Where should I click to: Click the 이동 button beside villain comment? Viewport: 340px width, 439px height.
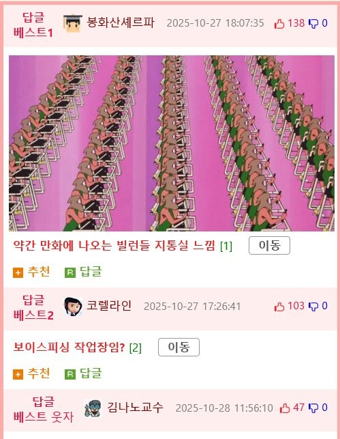click(269, 246)
